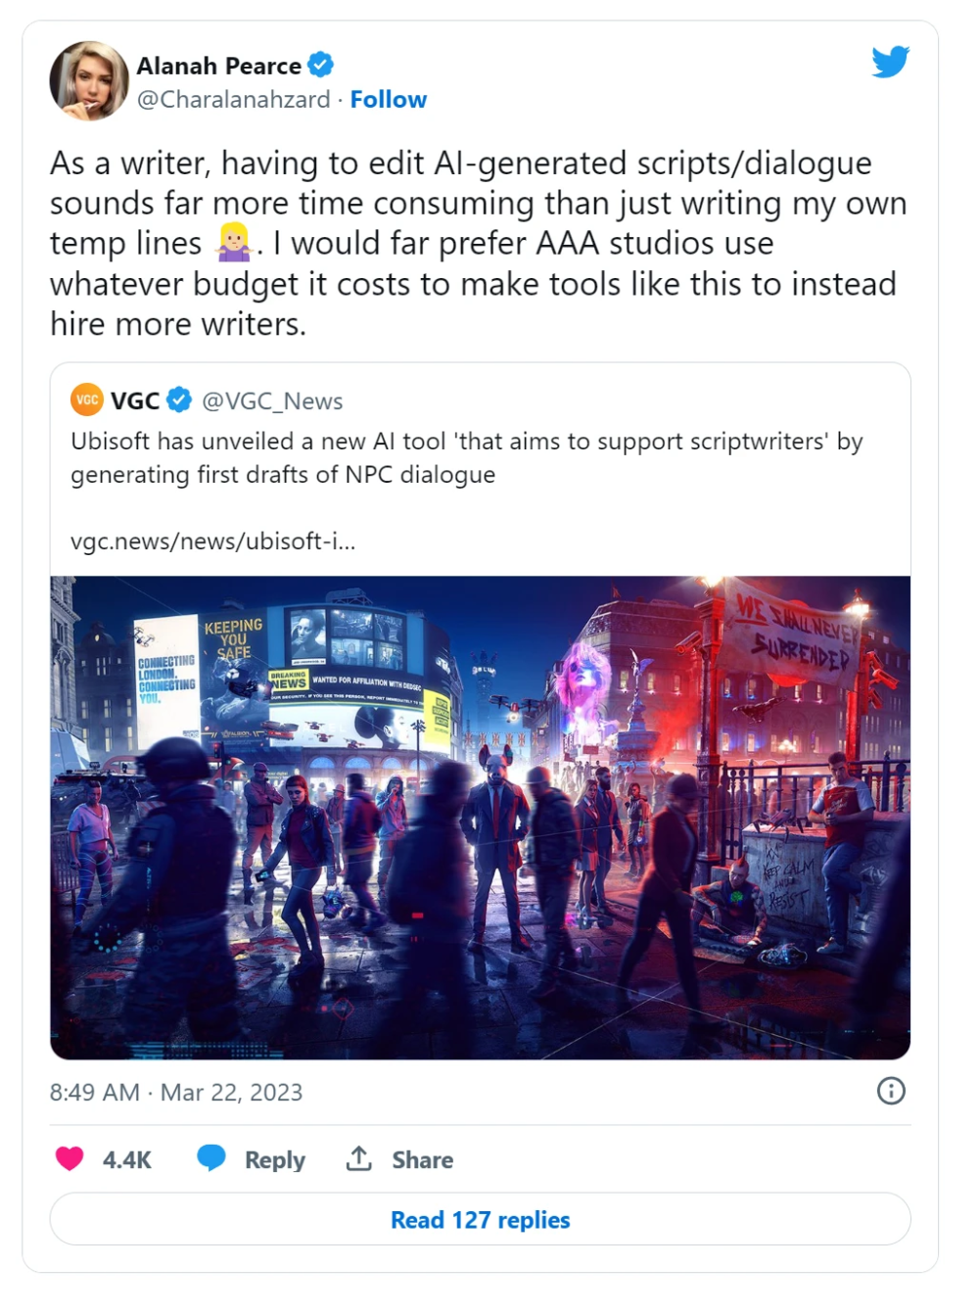
Task: Click the Reply text label
Action: [x=275, y=1160]
